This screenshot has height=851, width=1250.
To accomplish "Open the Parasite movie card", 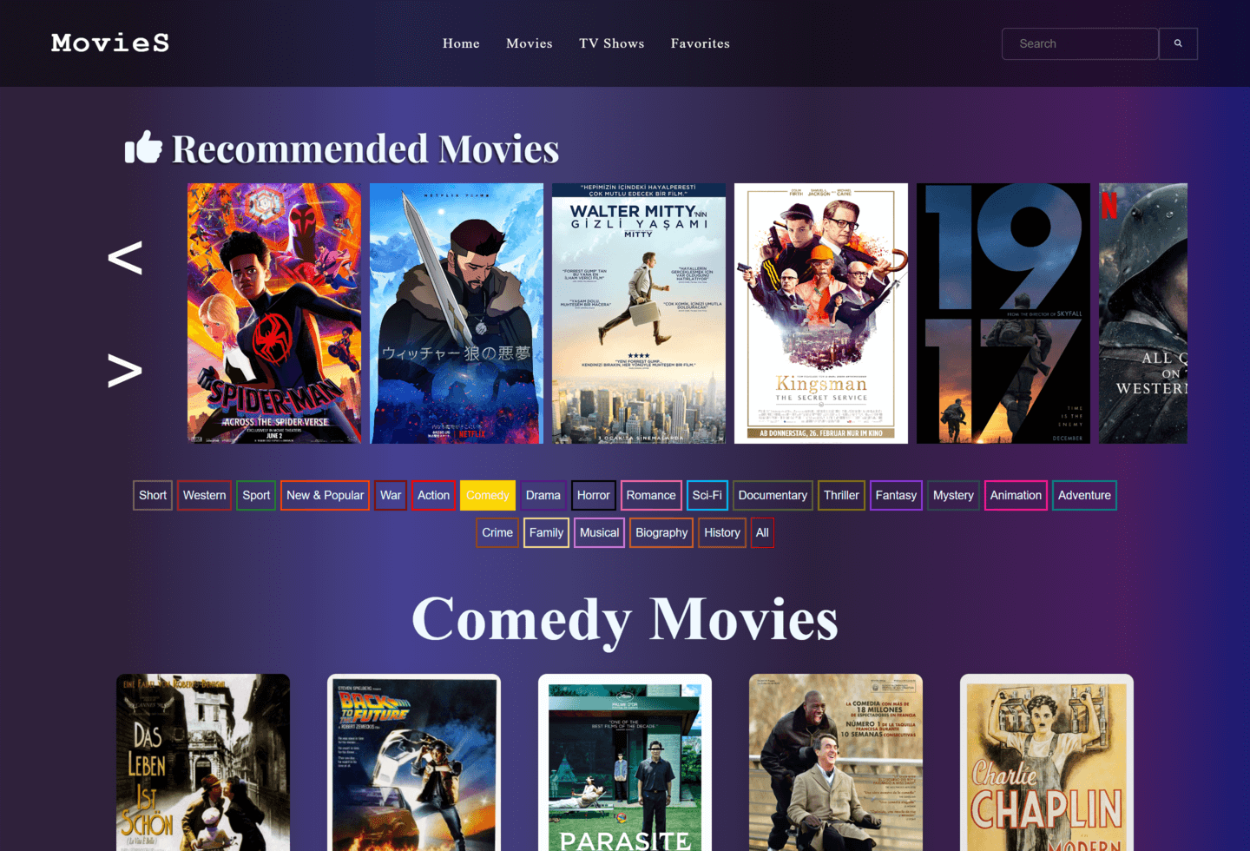I will pyautogui.click(x=625, y=762).
